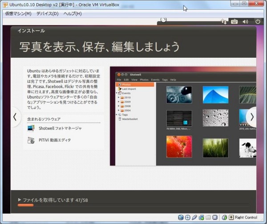Click the black and white dog thumbnail
The width and height of the screenshot is (267, 224).
click(x=247, y=148)
